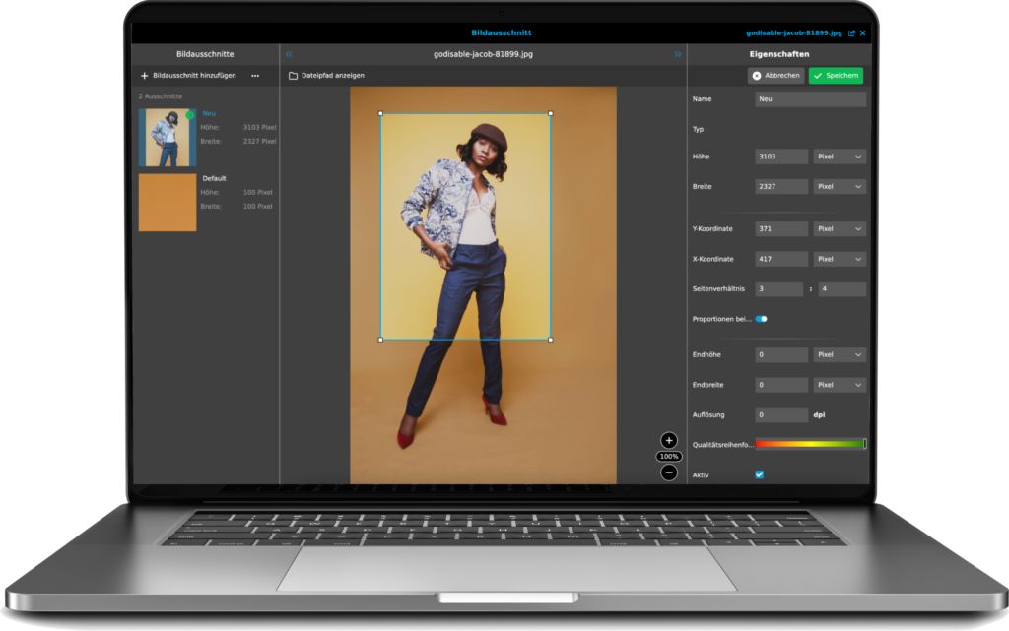The width and height of the screenshot is (1009, 631).
Task: Open file in new window icon
Action: 852,32
